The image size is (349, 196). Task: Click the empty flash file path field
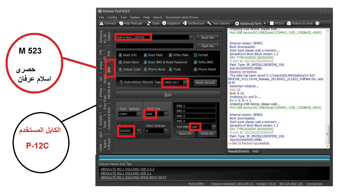(155, 46)
